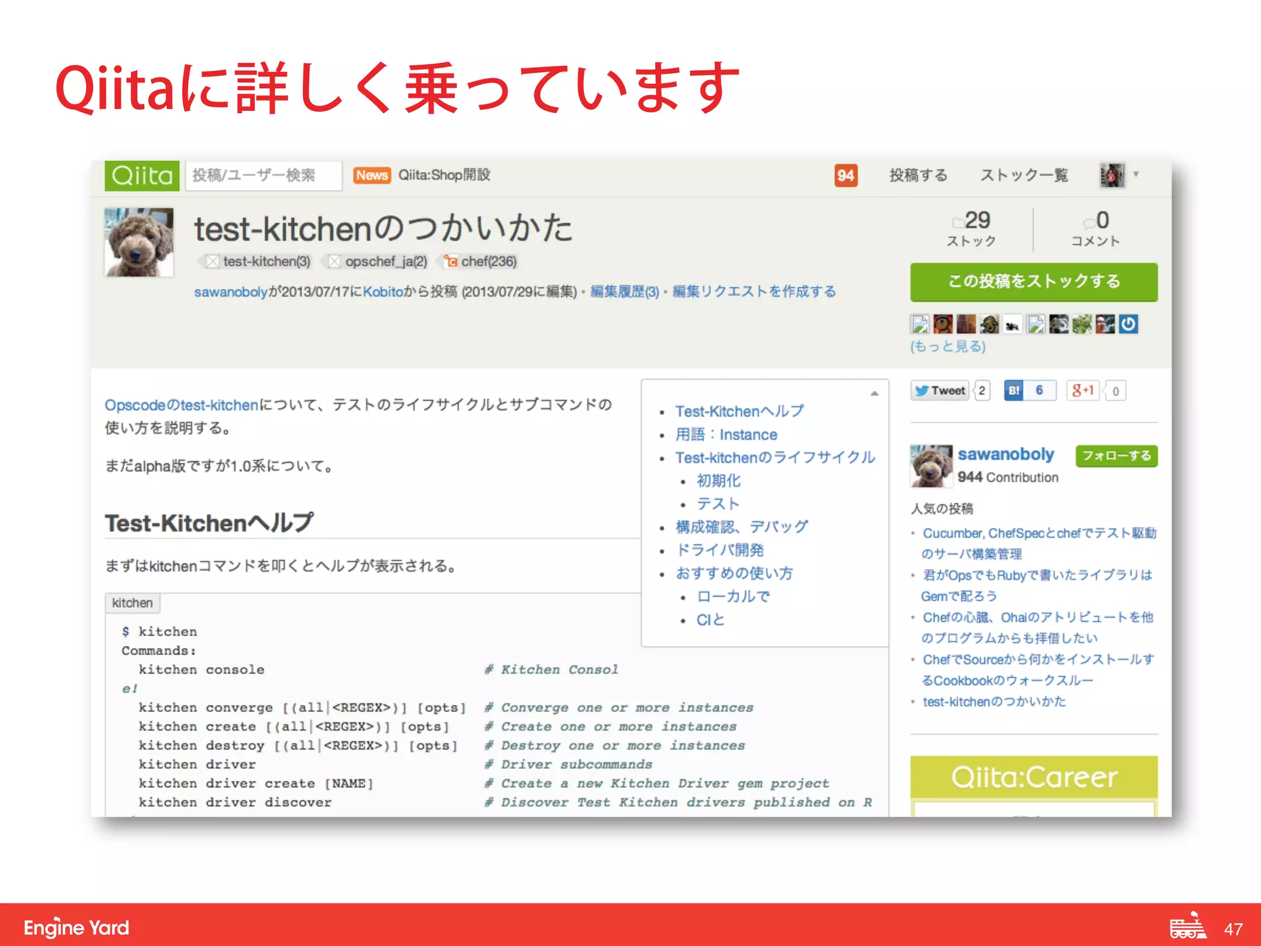Open 君がOpsでもRubyで書いた popular post

[1037, 586]
